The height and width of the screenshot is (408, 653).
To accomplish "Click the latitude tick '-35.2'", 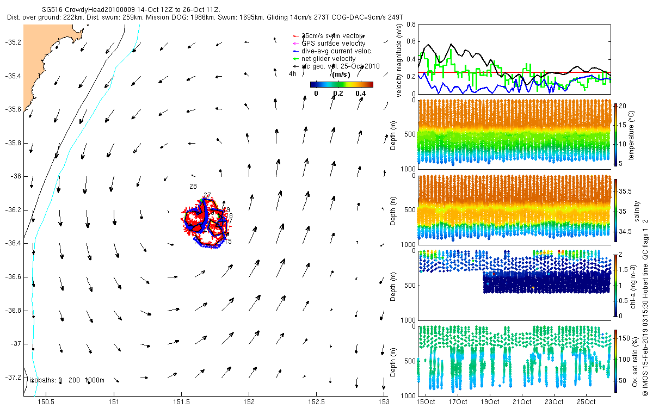I will point(13,42).
